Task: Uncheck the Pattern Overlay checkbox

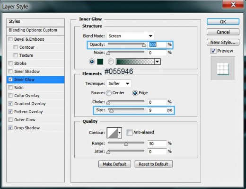Action: pyautogui.click(x=10, y=112)
